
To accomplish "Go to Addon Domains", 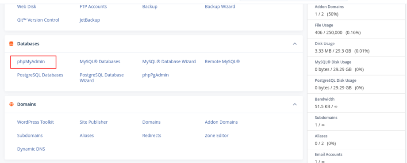I will click(221, 122).
